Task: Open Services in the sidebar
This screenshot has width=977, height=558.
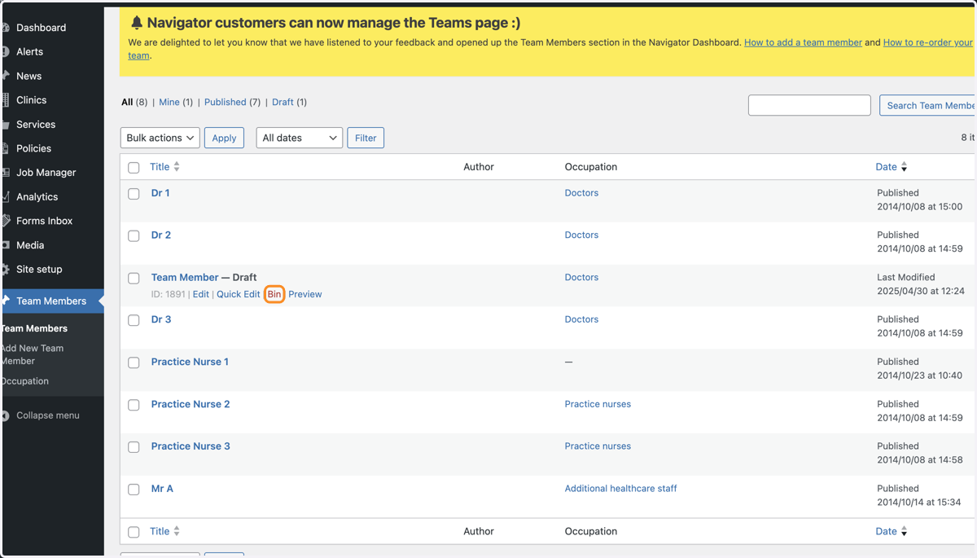Action: click(36, 125)
